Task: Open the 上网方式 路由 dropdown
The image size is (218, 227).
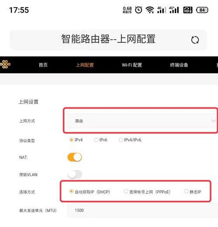Action: pos(143,121)
